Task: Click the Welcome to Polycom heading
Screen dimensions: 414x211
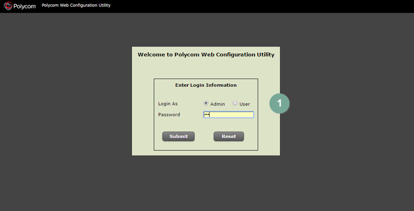Action: (205, 54)
